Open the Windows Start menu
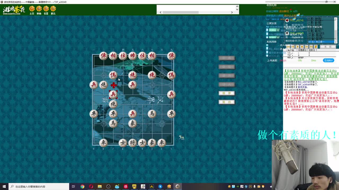Viewport: 339px width, 190px height. click(4, 187)
